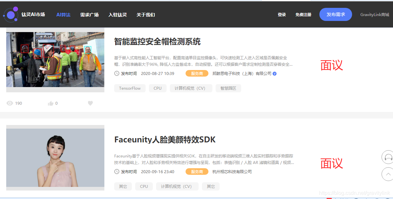Open the customer service headset icon
Screen dimensions: 393x199
(388, 157)
